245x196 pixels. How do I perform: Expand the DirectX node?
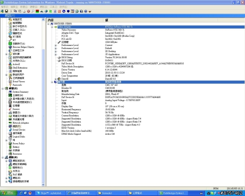[x=56, y=79]
